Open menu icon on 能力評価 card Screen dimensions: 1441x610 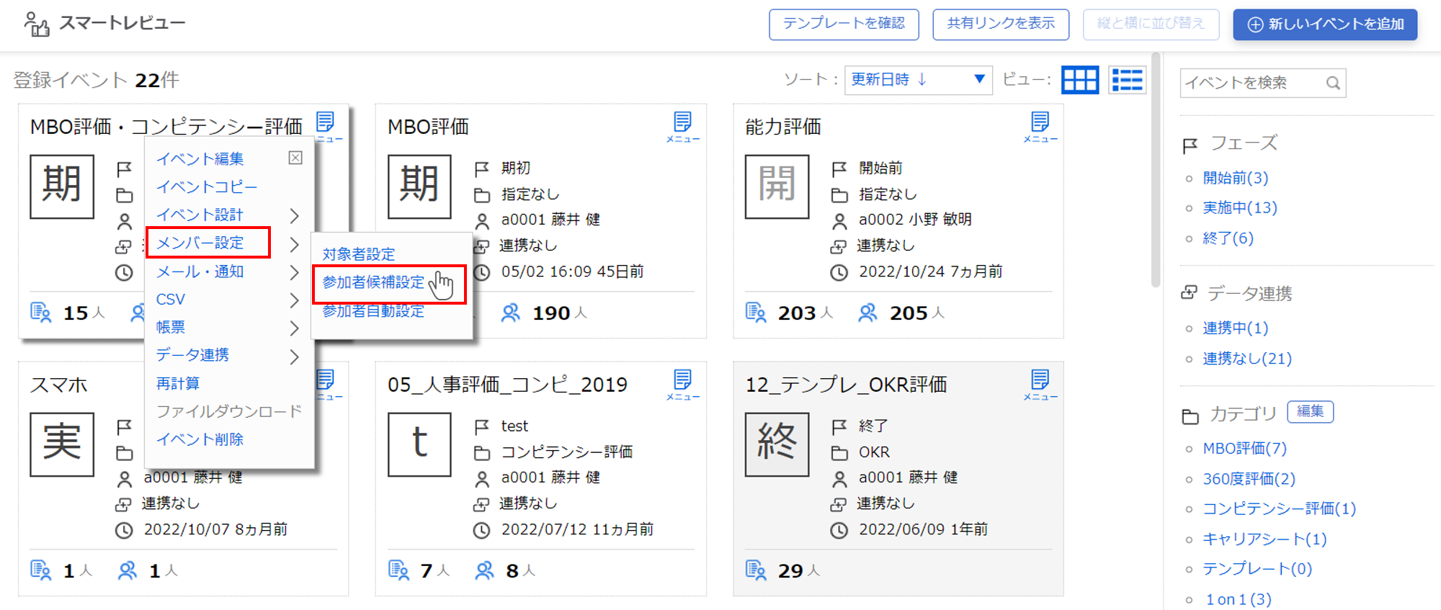coord(1040,127)
